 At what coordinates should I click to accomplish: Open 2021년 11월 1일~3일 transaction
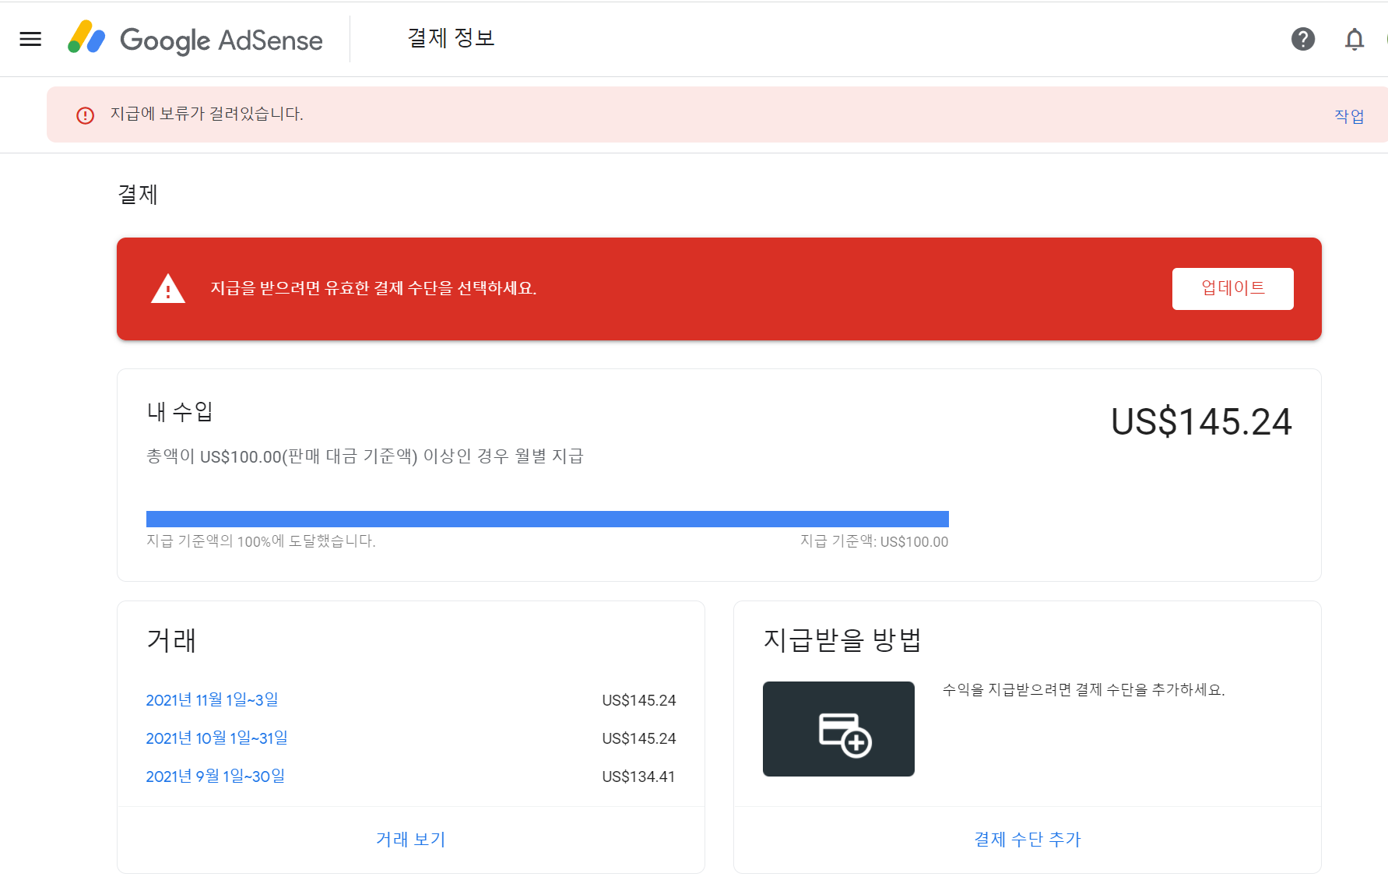[x=212, y=700]
